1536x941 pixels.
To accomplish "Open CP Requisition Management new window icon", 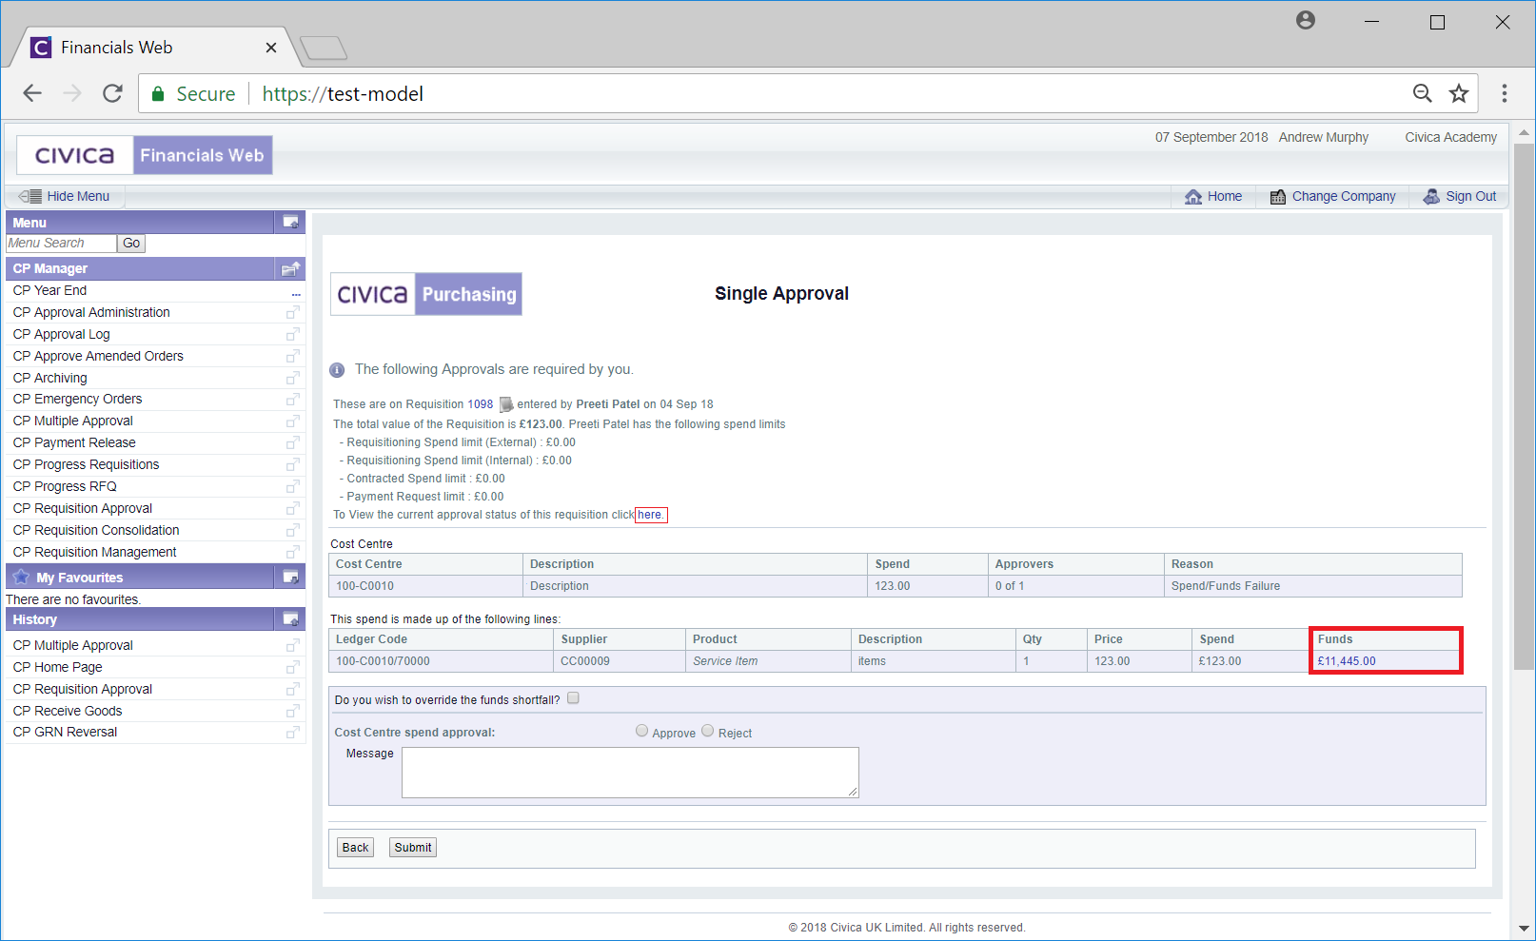I will coord(293,552).
